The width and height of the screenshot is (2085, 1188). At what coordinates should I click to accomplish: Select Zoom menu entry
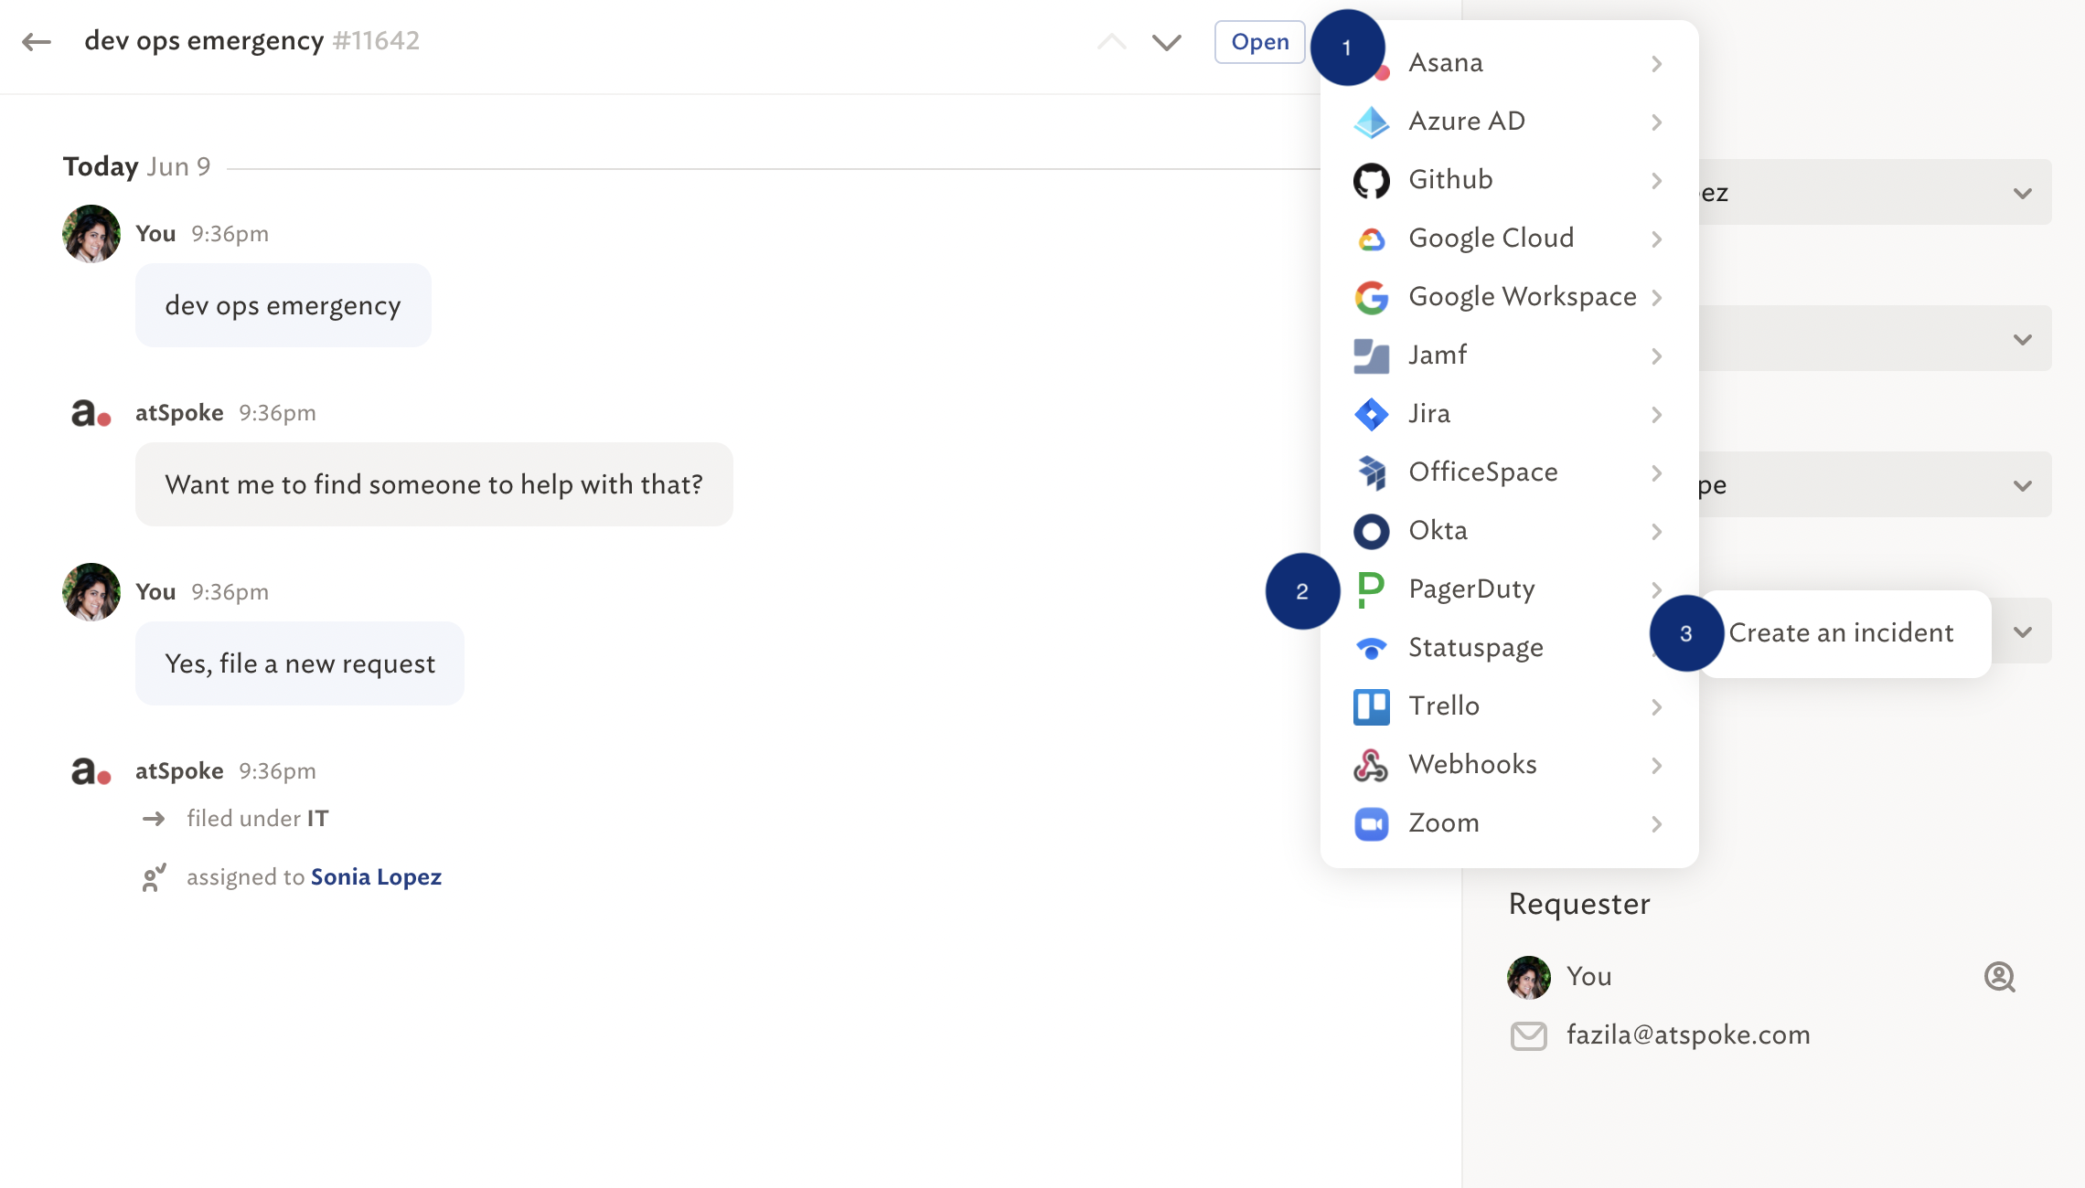tap(1509, 823)
